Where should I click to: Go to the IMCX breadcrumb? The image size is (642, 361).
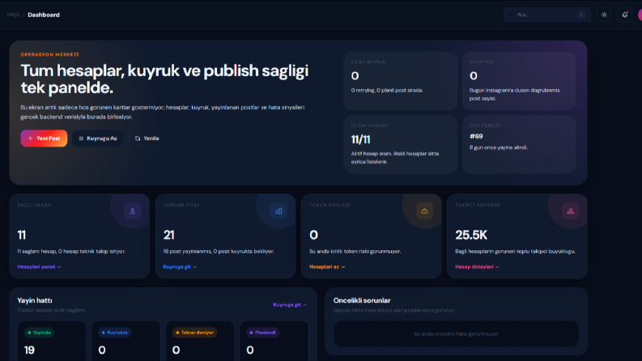[x=13, y=15]
